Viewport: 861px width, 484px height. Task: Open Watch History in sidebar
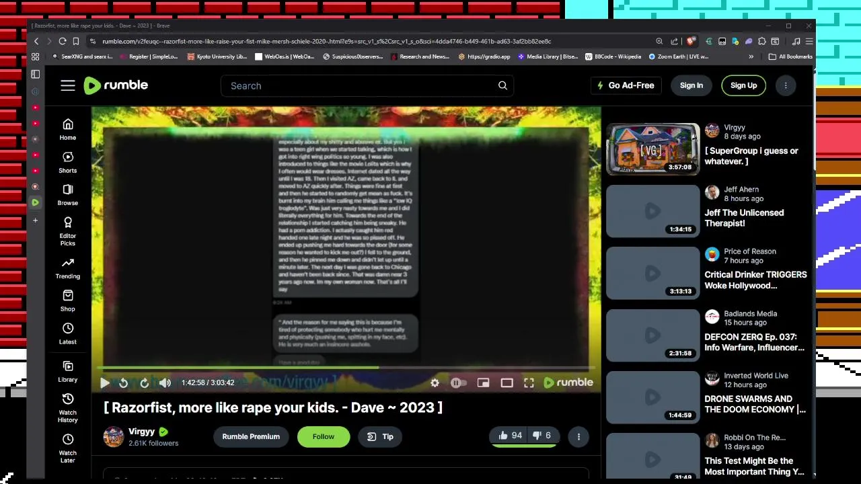click(x=68, y=407)
